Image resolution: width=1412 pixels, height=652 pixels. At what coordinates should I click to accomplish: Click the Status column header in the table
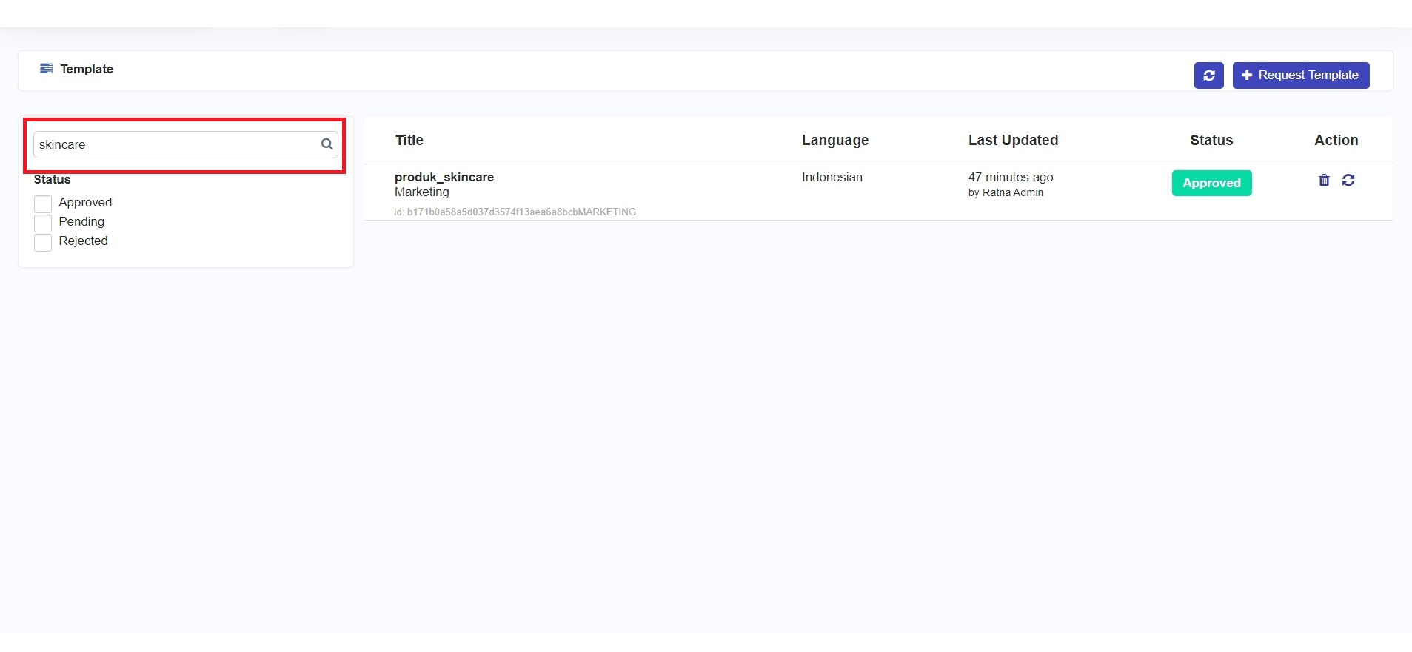(x=1211, y=141)
